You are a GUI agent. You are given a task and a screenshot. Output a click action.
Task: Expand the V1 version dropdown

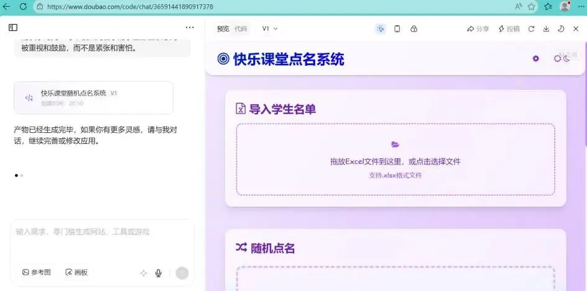pyautogui.click(x=270, y=29)
